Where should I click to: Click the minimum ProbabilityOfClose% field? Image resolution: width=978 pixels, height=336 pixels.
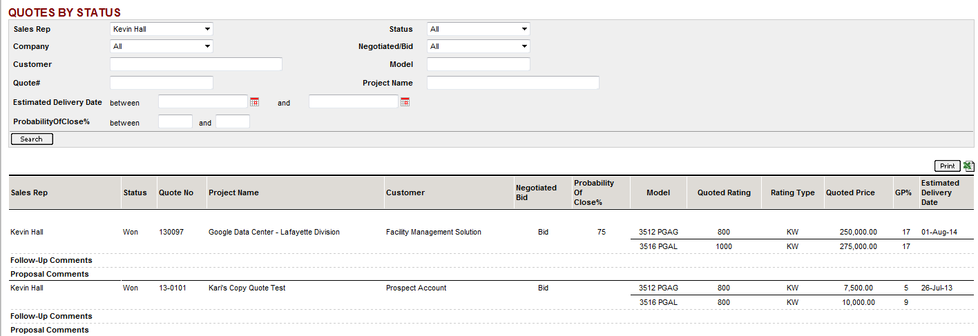175,122
